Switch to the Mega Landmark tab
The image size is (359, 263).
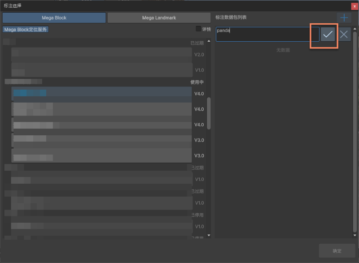click(158, 17)
